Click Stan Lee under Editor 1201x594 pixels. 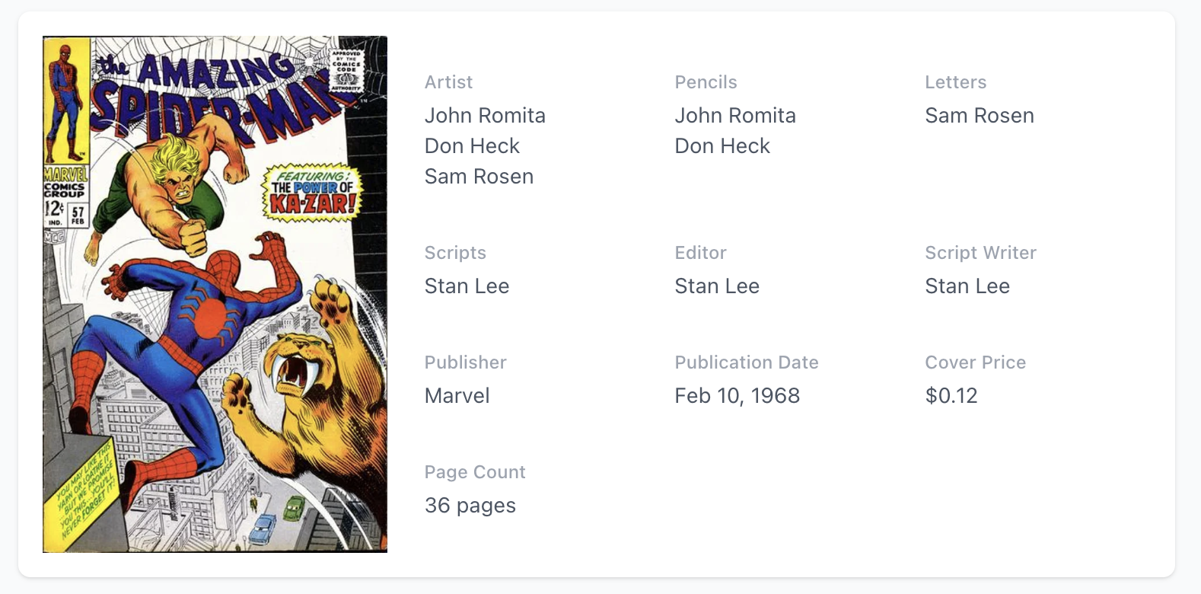[717, 286]
